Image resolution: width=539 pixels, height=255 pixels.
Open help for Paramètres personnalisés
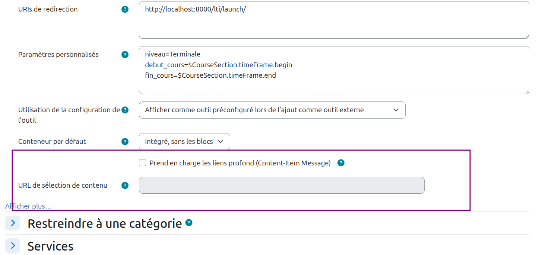click(124, 54)
